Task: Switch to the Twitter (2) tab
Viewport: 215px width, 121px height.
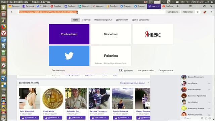Action: point(42,6)
